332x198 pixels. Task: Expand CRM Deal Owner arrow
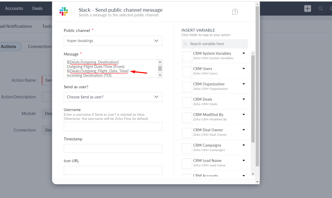244,130
